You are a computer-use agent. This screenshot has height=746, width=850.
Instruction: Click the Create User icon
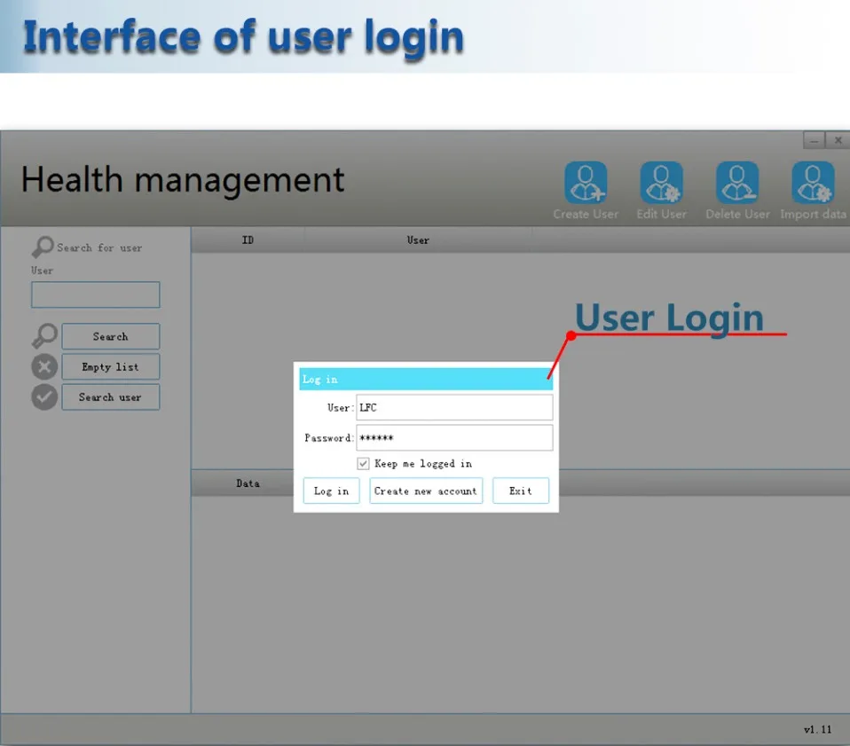[586, 183]
